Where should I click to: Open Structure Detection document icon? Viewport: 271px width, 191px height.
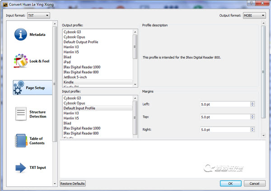[21, 114]
